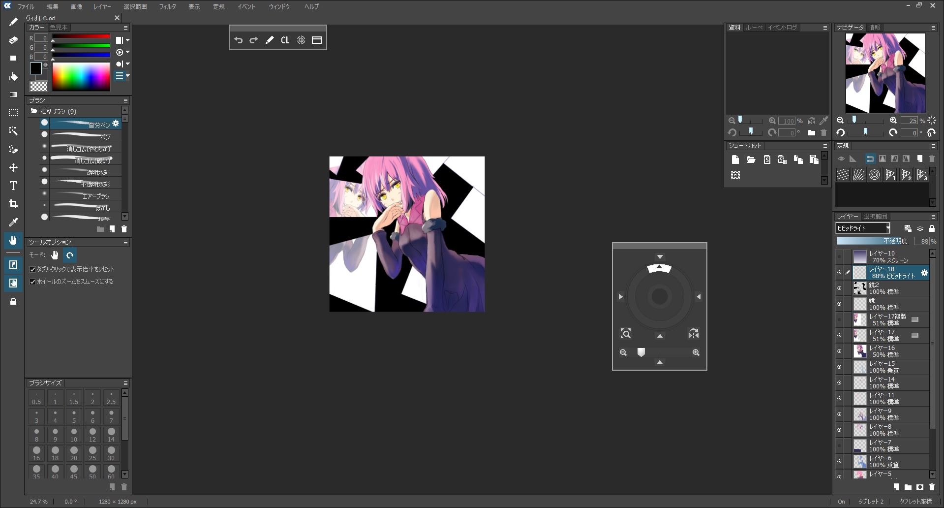
Task: Pick the paint bucket fill tool
Action: (13, 76)
